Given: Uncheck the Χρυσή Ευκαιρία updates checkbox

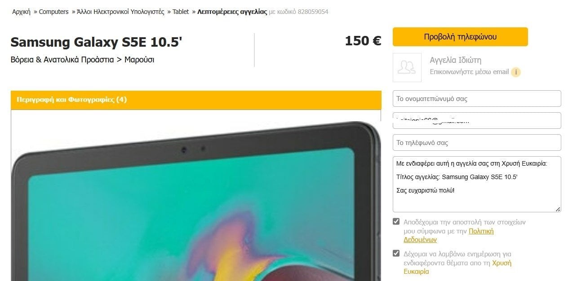Looking at the screenshot, I should pyautogui.click(x=396, y=253).
